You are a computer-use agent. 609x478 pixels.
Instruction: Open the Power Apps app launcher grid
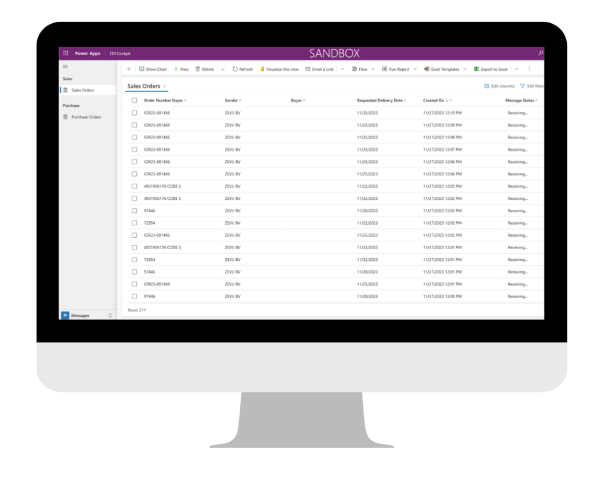(x=65, y=53)
